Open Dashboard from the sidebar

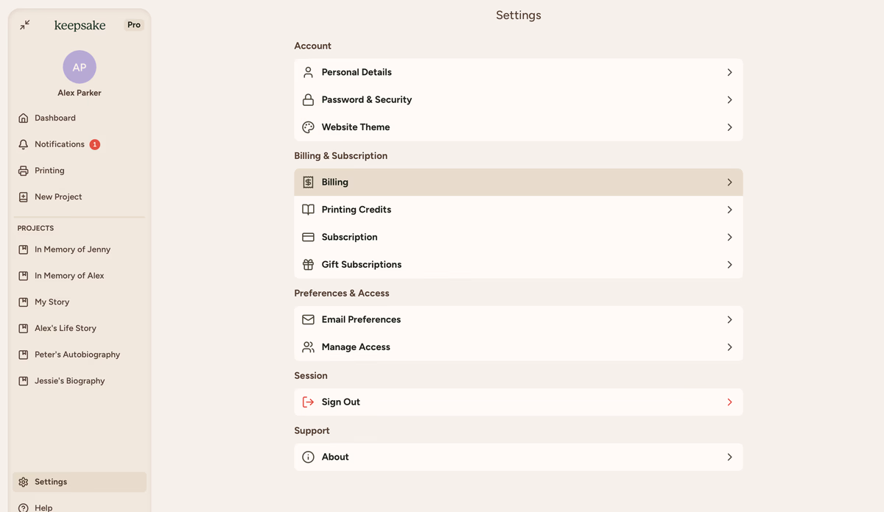(x=55, y=118)
